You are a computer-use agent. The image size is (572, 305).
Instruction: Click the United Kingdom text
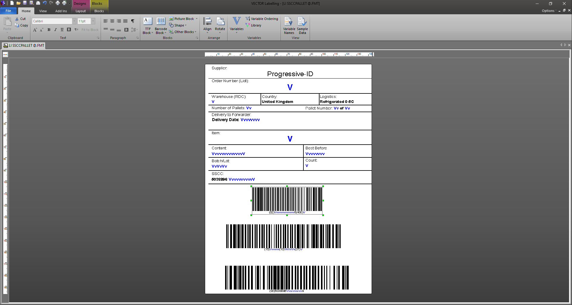[x=278, y=102]
